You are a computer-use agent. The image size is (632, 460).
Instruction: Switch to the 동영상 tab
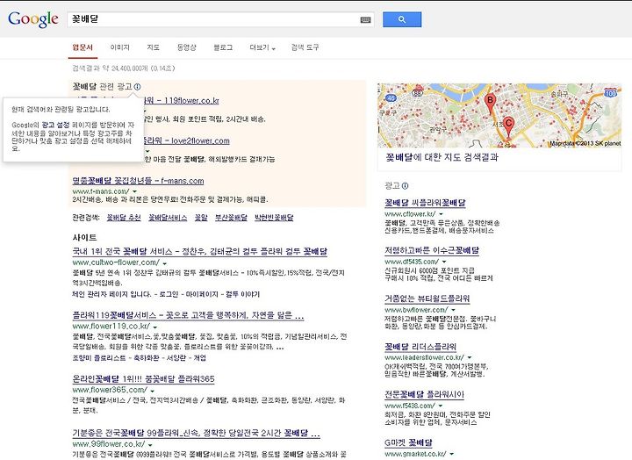click(187, 47)
